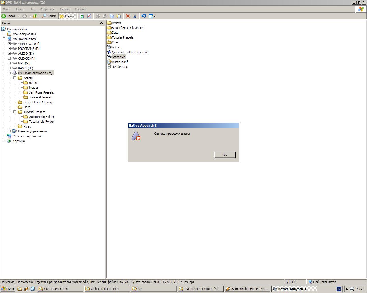Click the Artists folder icon in file list
The image size is (367, 293).
click(x=109, y=23)
